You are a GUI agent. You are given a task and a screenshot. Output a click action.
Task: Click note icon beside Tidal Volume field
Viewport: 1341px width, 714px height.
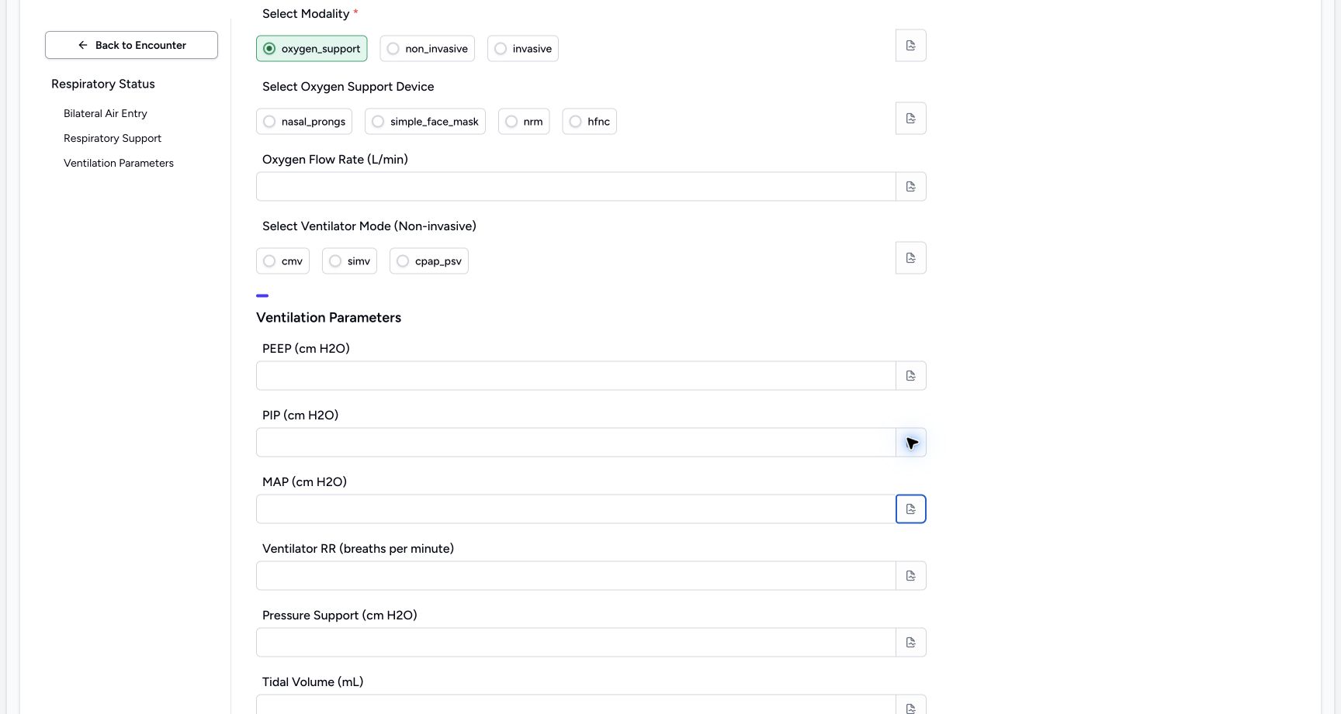coord(911,705)
